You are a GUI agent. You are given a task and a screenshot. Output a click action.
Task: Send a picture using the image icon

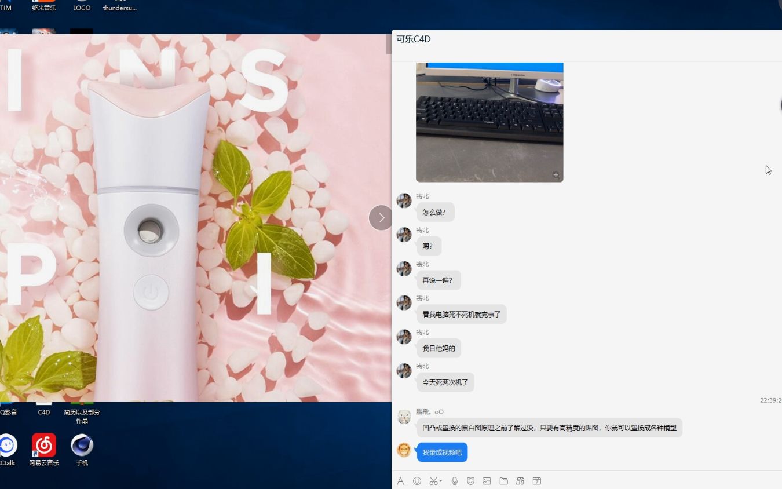(x=487, y=481)
